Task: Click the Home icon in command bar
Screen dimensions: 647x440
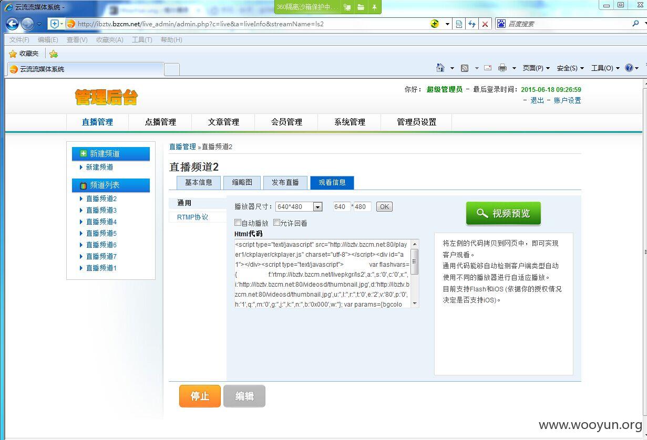Action: pos(440,68)
